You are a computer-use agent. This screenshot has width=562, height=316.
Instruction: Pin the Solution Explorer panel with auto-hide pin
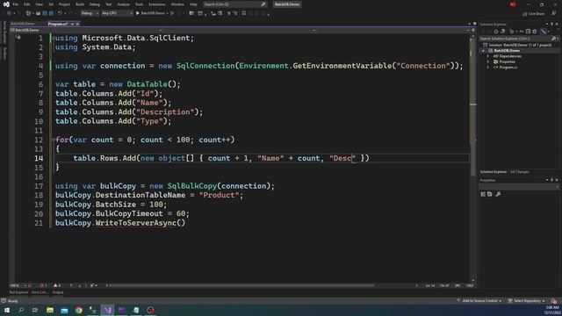(x=552, y=25)
